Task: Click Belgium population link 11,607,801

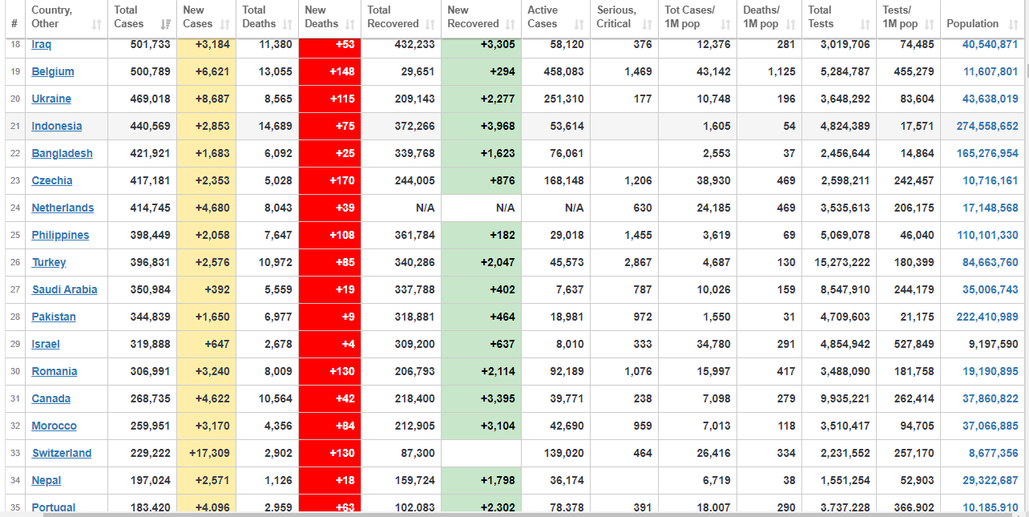Action: 991,71
